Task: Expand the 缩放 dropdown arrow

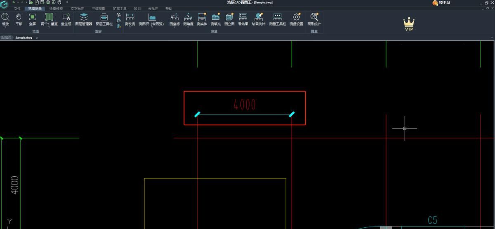Action: [5, 27]
